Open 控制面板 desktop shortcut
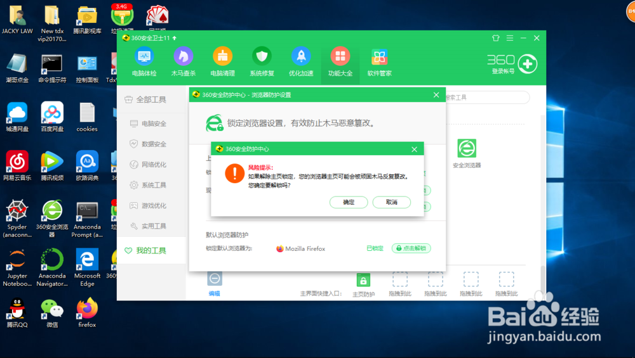The width and height of the screenshot is (635, 358). click(x=87, y=68)
